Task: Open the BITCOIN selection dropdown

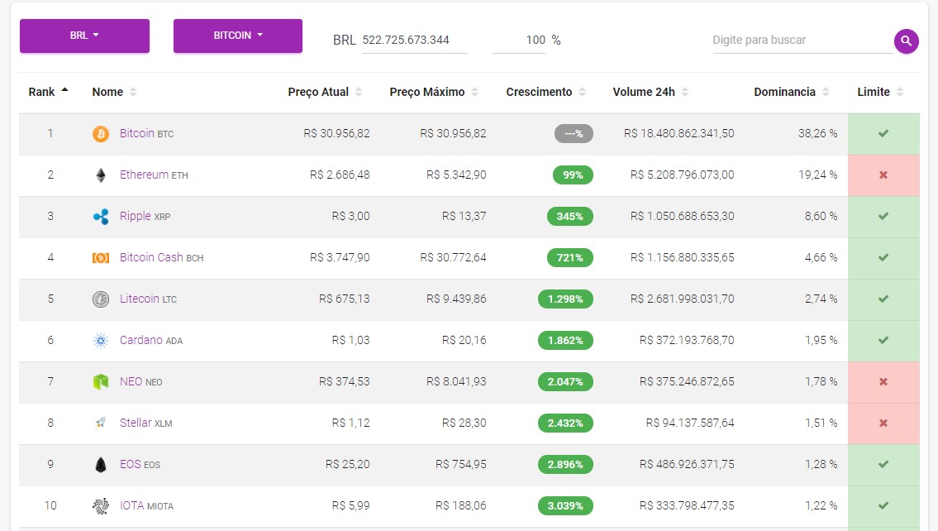Action: (x=238, y=36)
